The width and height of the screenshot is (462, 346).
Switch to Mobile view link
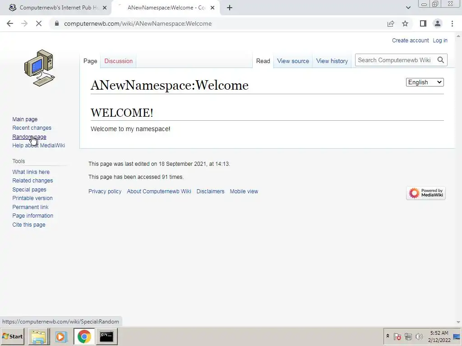[x=244, y=191]
